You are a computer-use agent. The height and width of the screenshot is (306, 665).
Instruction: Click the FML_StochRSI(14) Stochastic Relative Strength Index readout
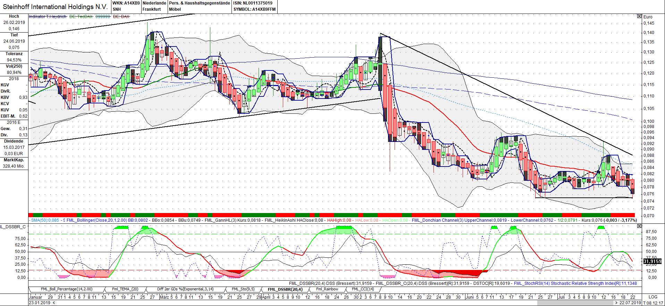[575, 283]
